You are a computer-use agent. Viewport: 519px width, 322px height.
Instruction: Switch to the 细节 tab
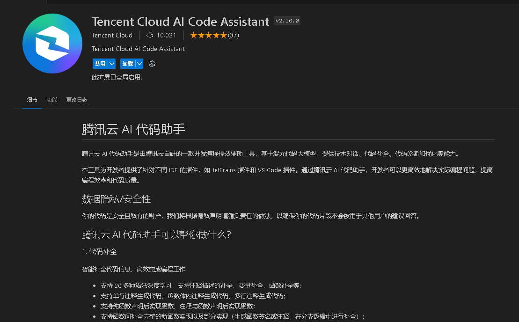(32, 100)
